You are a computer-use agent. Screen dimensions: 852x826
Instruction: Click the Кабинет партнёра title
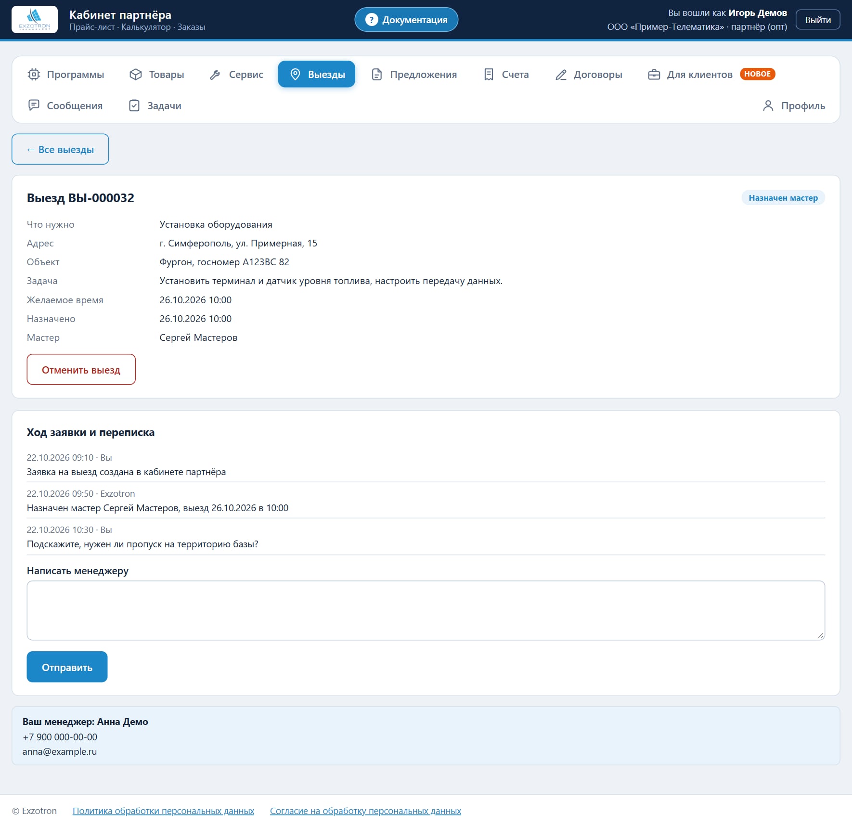click(120, 15)
